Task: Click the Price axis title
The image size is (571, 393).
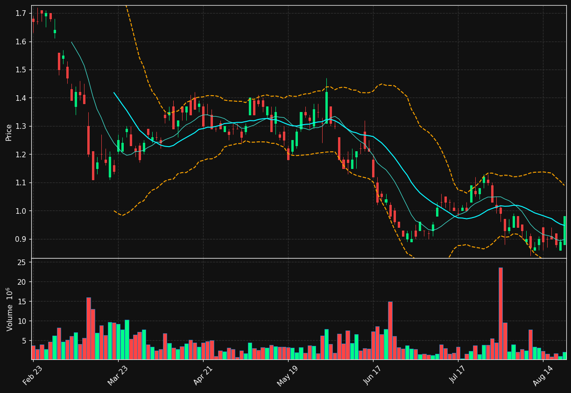Action: click(9, 132)
